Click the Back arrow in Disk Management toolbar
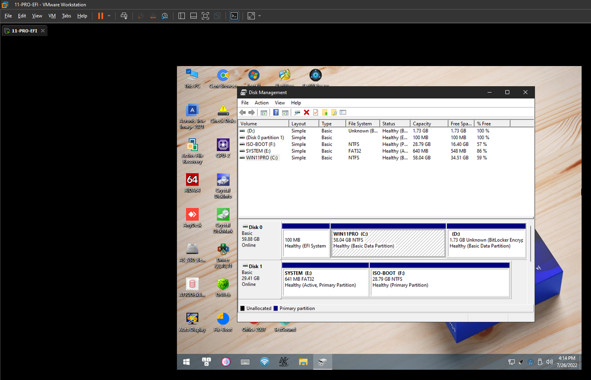The image size is (591, 380). point(243,113)
